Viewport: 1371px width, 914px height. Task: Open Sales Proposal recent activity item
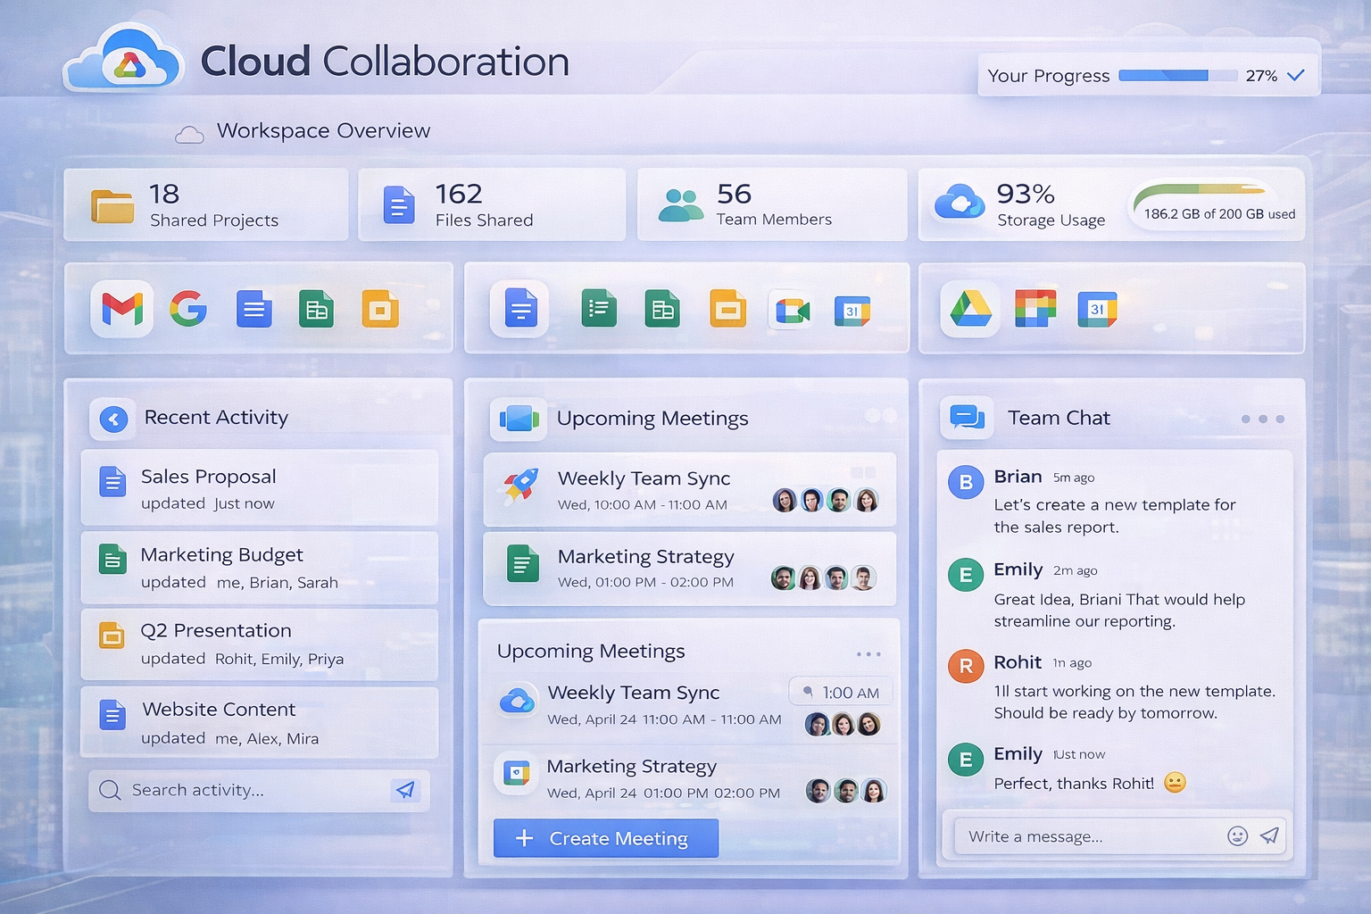(x=260, y=488)
